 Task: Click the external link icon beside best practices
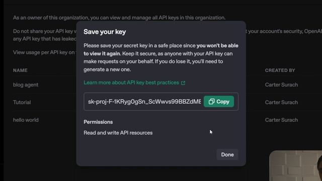click(183, 83)
